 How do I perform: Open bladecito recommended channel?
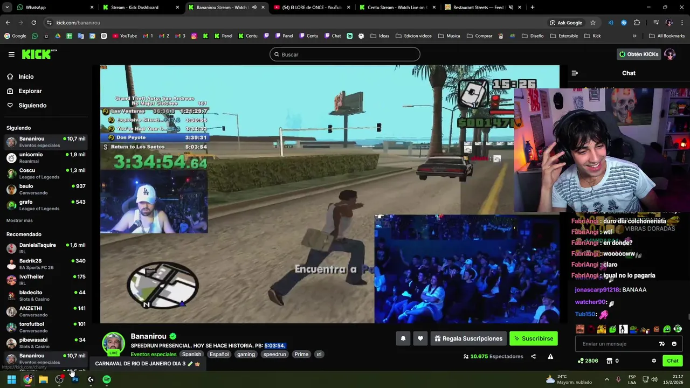45,295
